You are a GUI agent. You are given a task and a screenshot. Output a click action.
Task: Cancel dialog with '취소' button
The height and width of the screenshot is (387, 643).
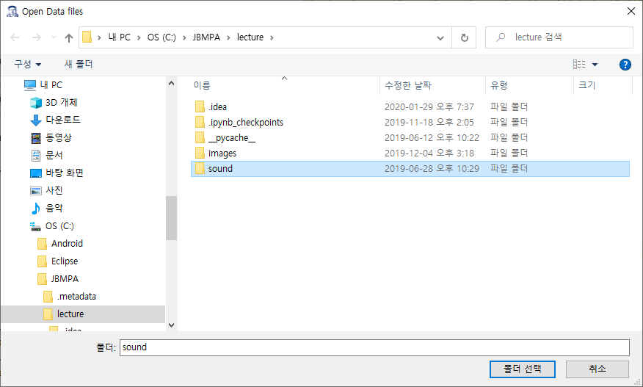pyautogui.click(x=597, y=369)
